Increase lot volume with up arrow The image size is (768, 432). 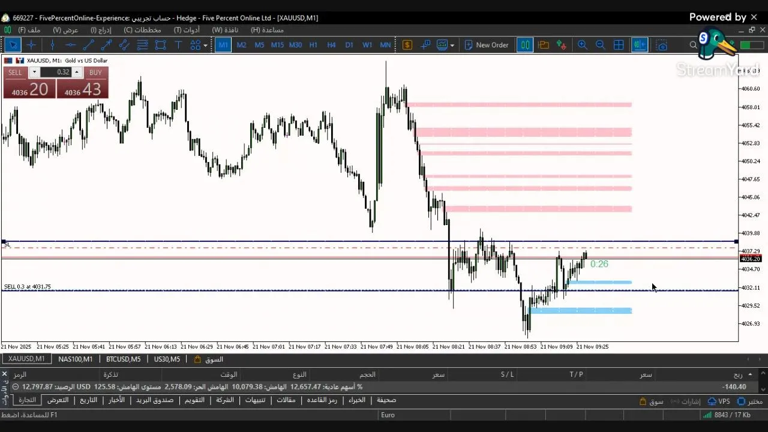click(x=76, y=72)
